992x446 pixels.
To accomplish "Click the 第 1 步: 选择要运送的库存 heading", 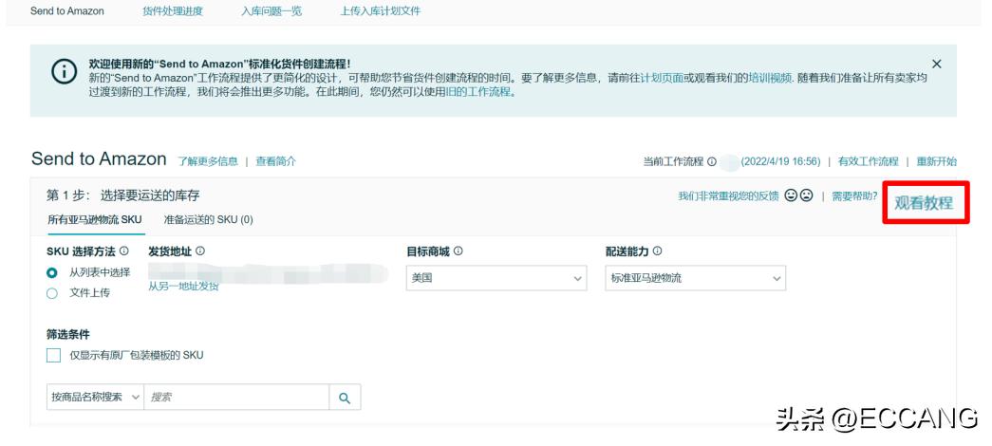I will (123, 195).
